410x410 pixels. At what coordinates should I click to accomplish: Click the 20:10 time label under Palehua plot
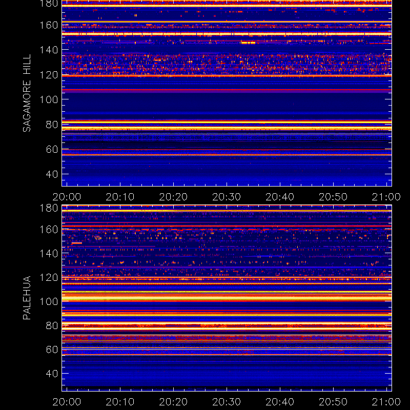tap(120, 402)
